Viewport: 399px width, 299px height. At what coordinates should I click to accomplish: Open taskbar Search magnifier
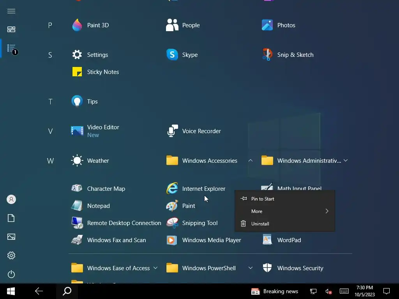pyautogui.click(x=67, y=291)
